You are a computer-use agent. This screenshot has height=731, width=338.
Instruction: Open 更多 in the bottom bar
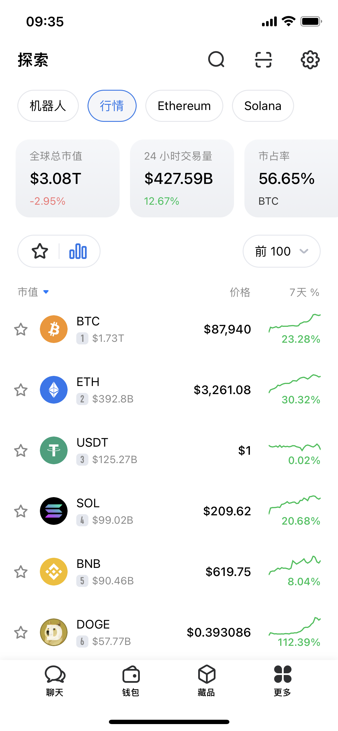[283, 681]
